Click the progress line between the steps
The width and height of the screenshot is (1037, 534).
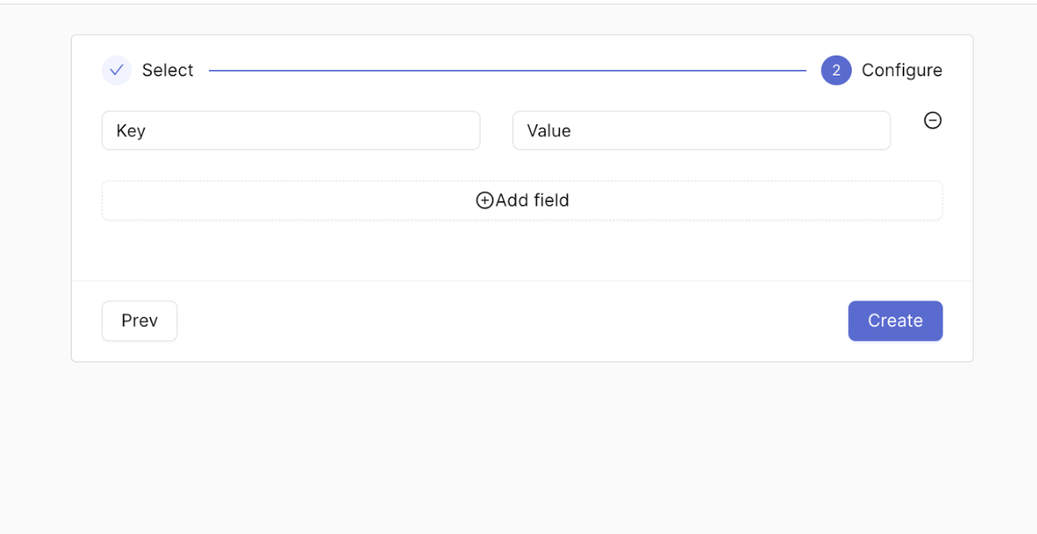coord(507,71)
